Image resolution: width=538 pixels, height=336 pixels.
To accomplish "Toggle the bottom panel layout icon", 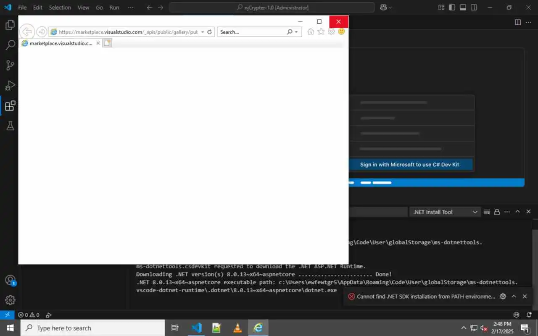I will click(x=463, y=8).
